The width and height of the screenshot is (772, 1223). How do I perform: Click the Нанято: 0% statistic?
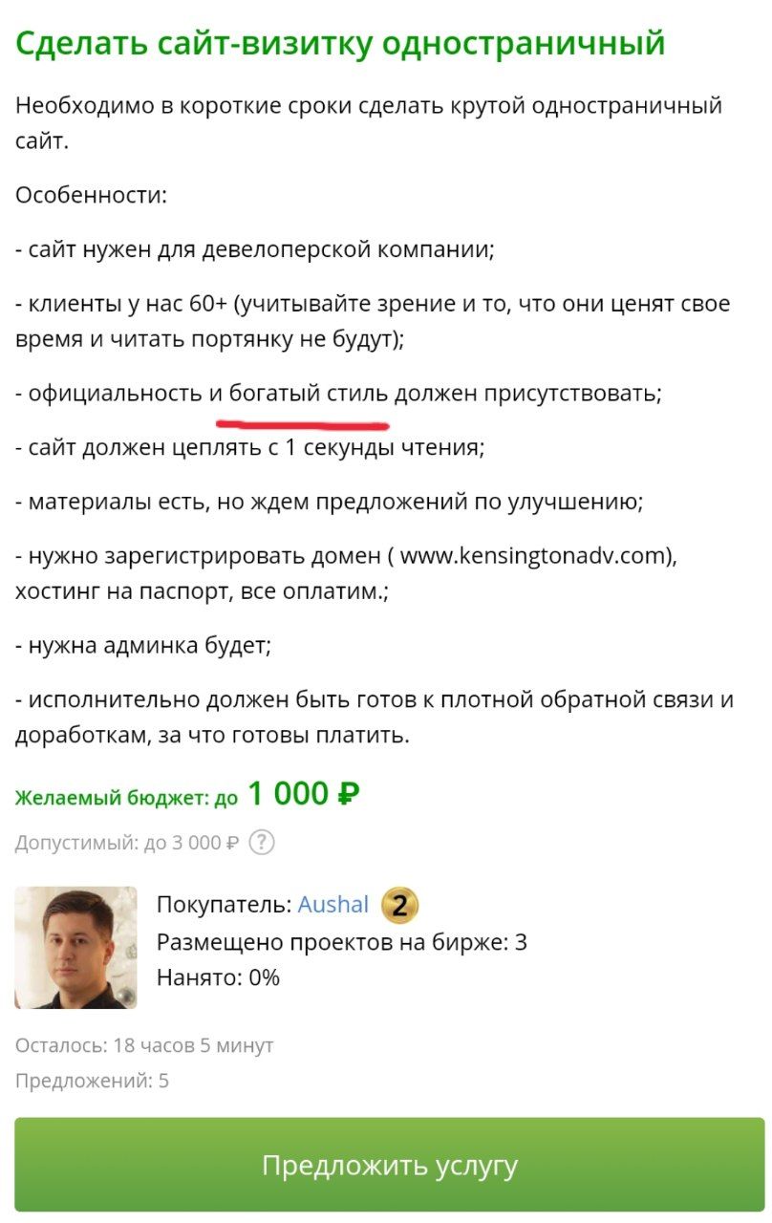[218, 977]
